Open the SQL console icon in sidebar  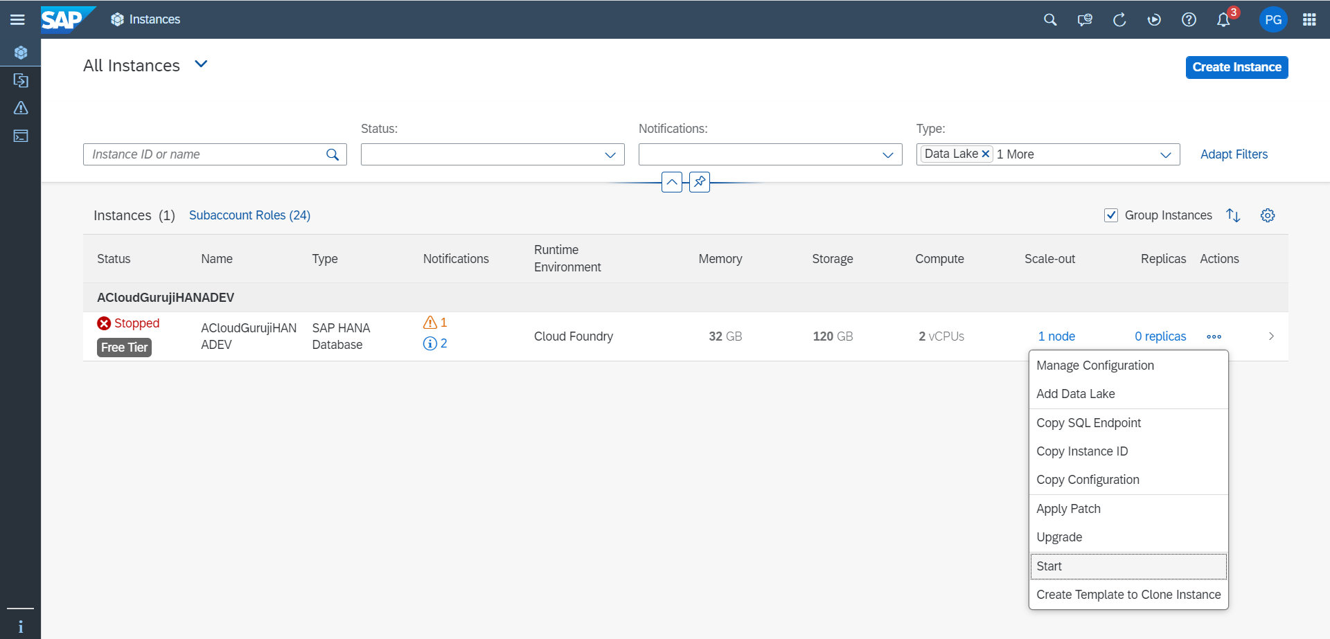[x=21, y=136]
